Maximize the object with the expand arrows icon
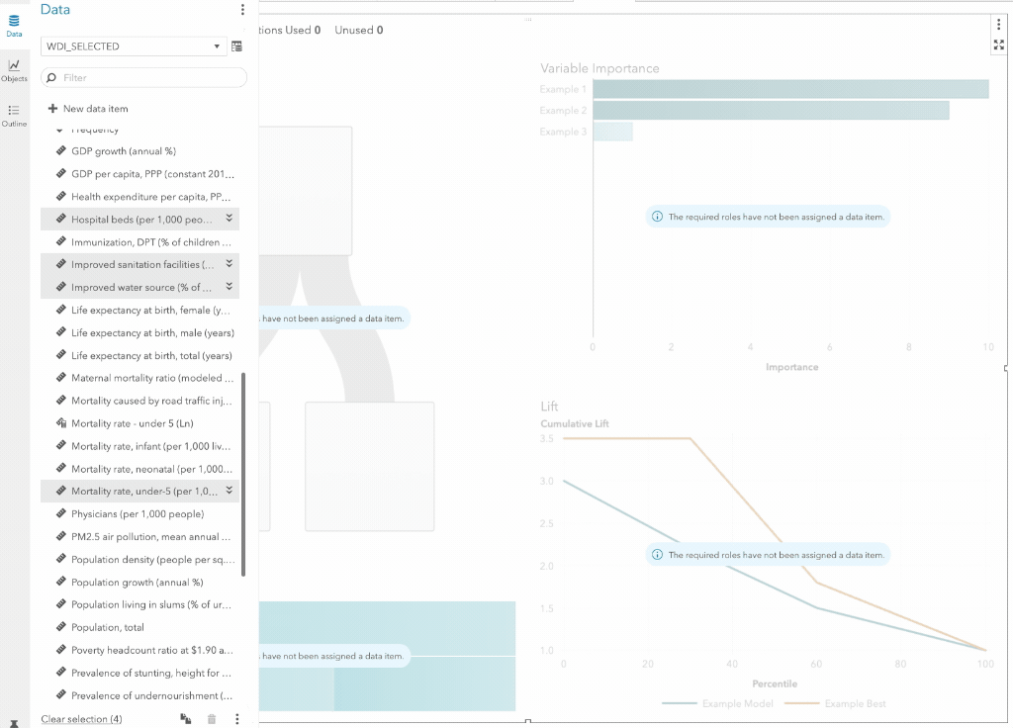Viewport: 1013px width, 728px height. (998, 45)
